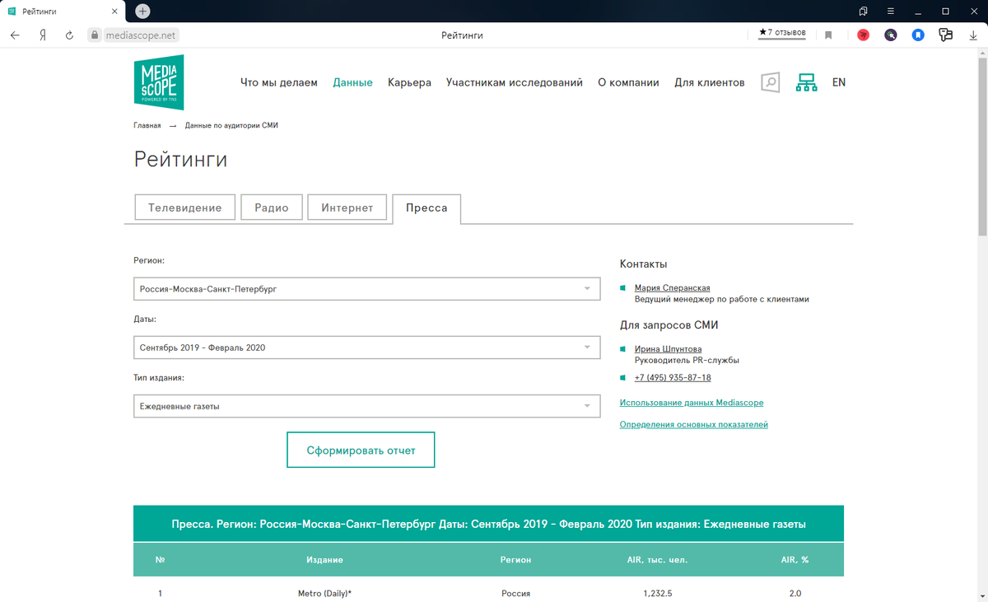
Task: Open the password key manager icon
Action: (x=945, y=35)
